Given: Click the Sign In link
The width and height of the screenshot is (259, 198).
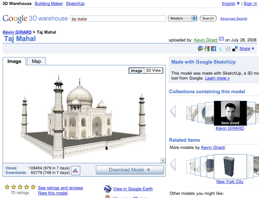Looking at the screenshot, I should [250, 3].
